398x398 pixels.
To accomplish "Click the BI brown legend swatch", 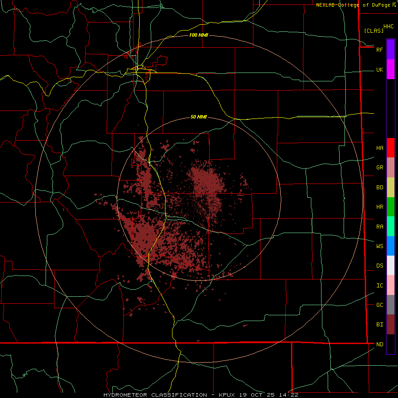I will point(390,325).
